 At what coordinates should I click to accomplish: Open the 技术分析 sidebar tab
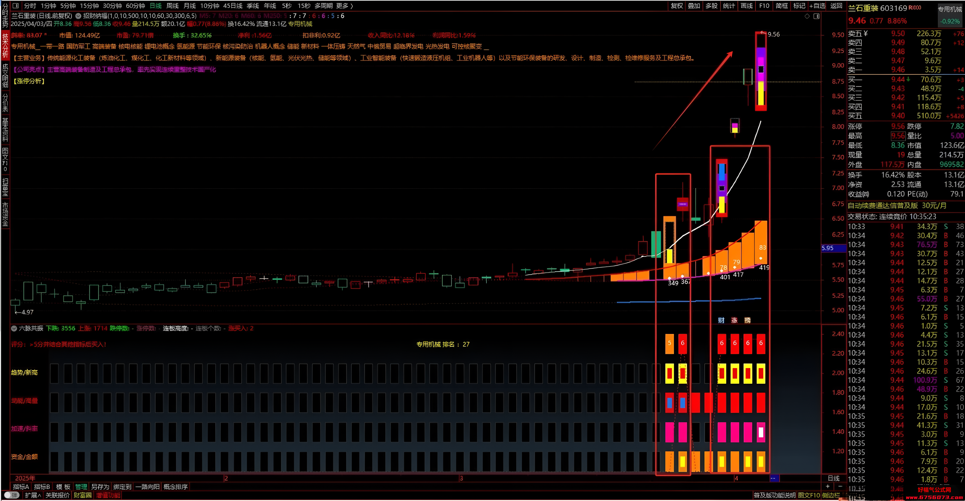tap(5, 45)
